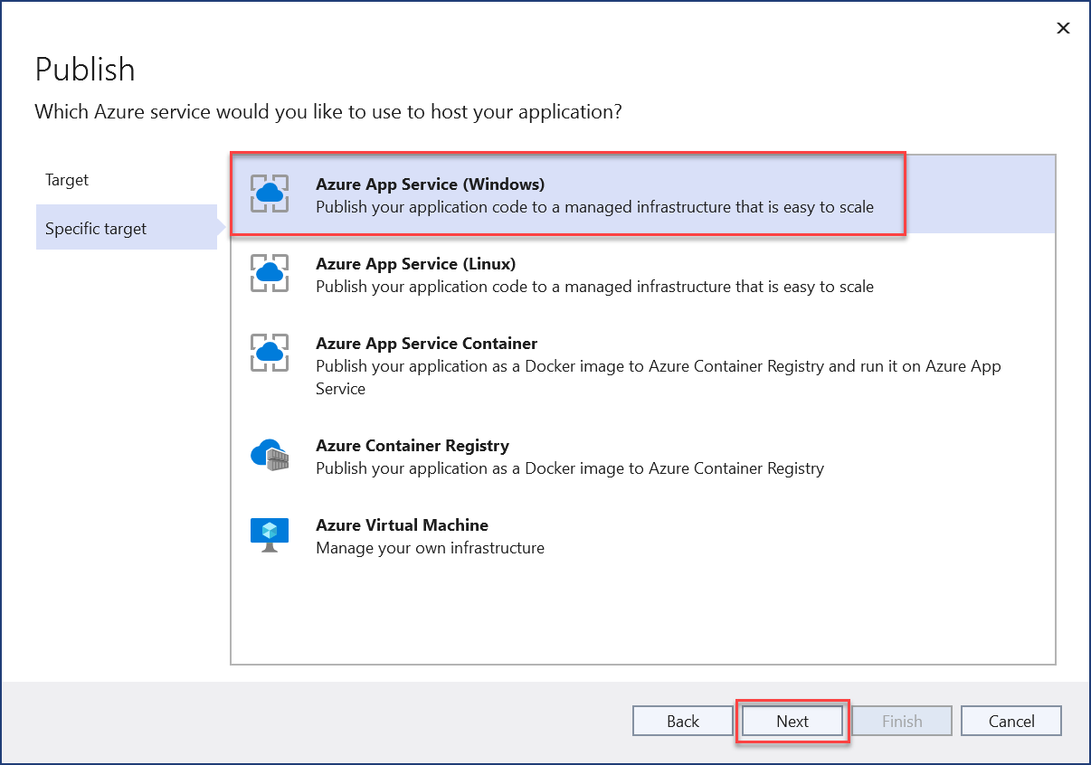Choose Azure App Service Container title

coord(427,344)
